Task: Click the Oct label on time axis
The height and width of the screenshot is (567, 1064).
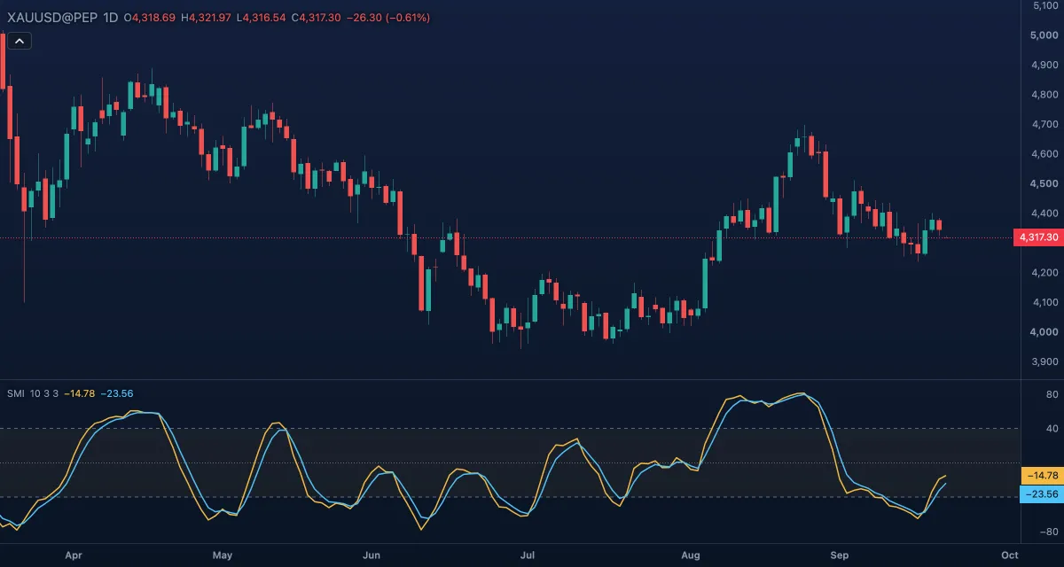Action: pyautogui.click(x=1008, y=555)
